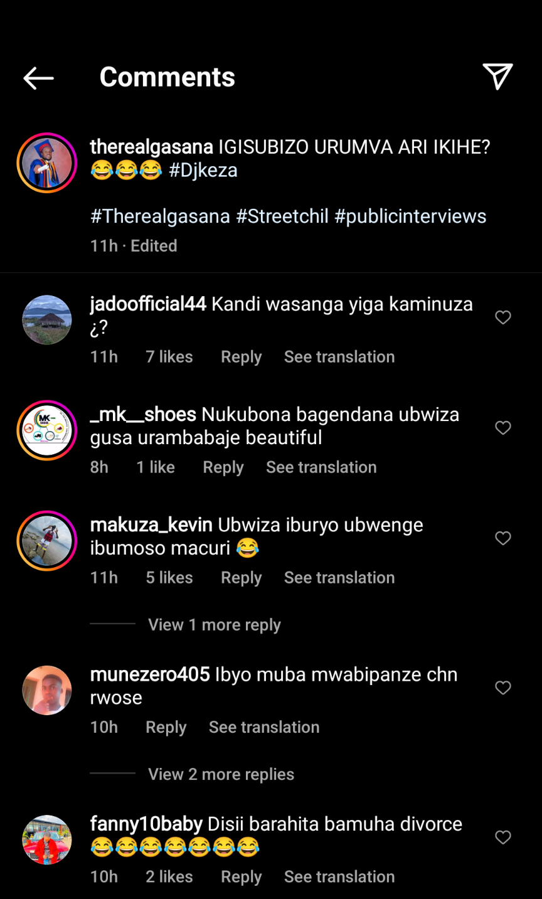The width and height of the screenshot is (542, 899).
Task: Tap the back arrow icon
Action: [38, 78]
